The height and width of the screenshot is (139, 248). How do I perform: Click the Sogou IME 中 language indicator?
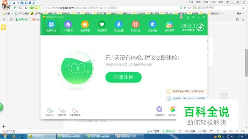10,3
